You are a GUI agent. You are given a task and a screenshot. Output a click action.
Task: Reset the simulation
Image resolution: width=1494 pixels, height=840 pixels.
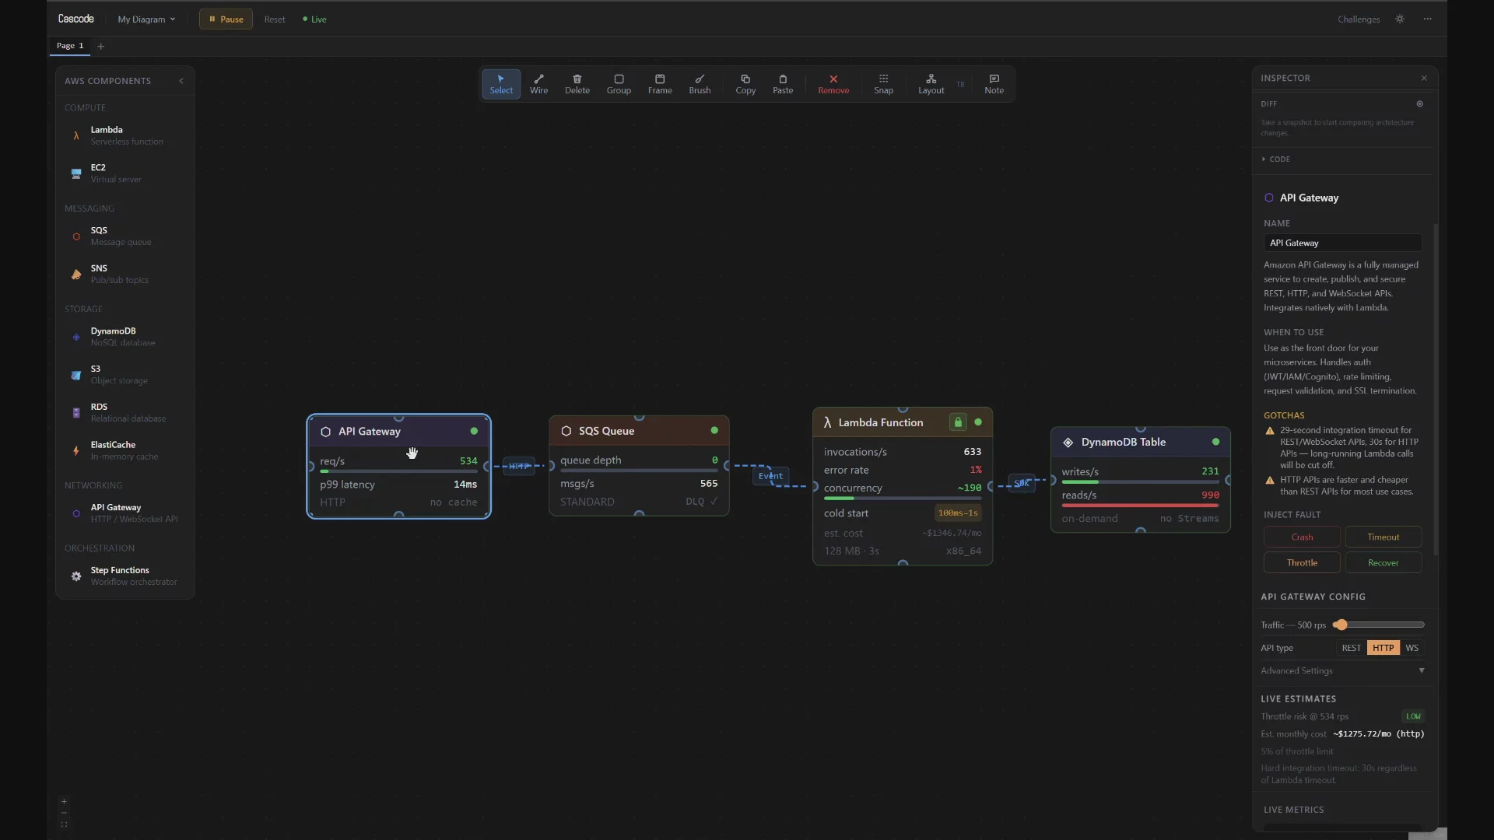point(275,19)
